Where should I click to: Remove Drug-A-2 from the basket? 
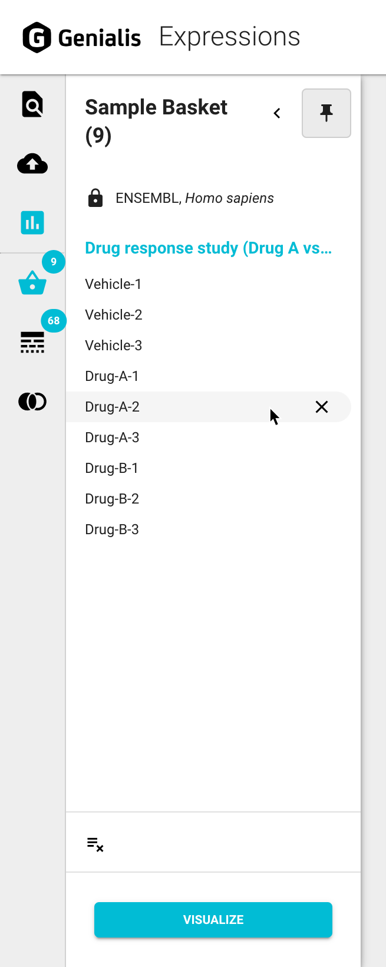tap(321, 407)
